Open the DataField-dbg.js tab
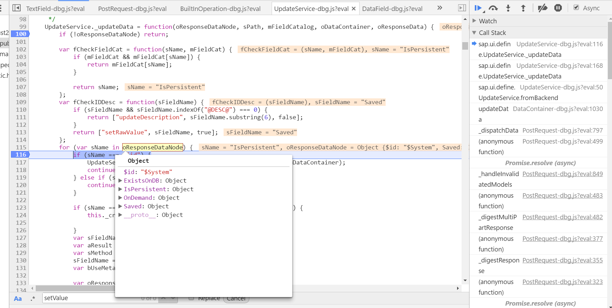612x308 pixels. coord(392,9)
